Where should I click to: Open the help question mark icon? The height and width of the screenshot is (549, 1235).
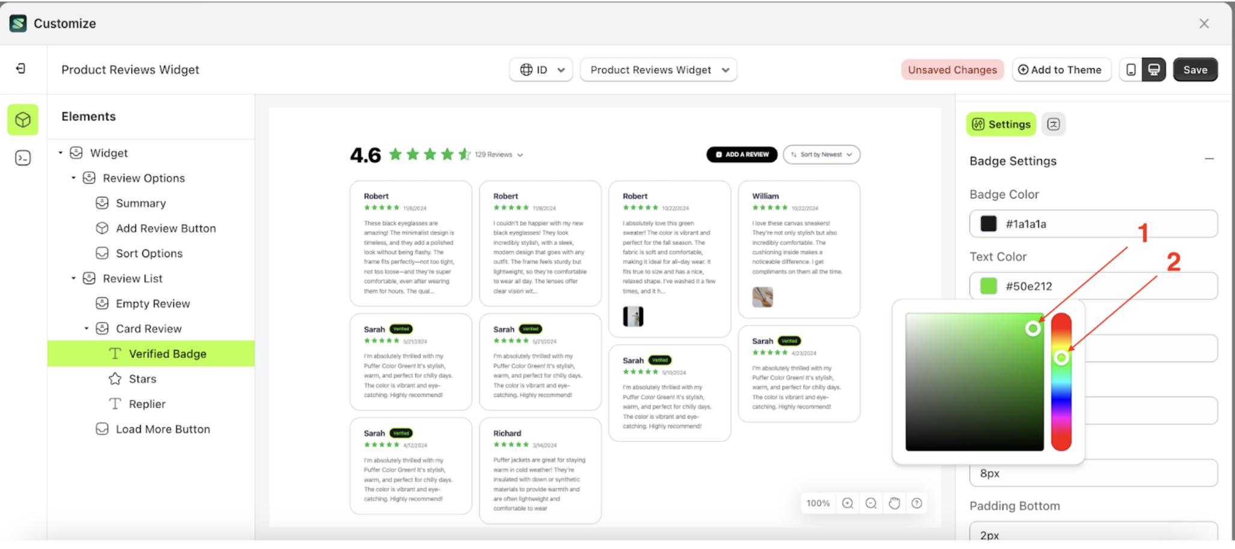pos(917,503)
